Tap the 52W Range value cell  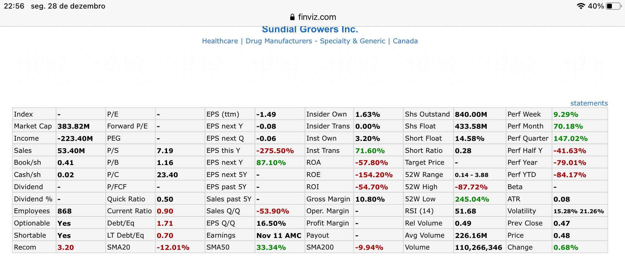tap(471, 175)
